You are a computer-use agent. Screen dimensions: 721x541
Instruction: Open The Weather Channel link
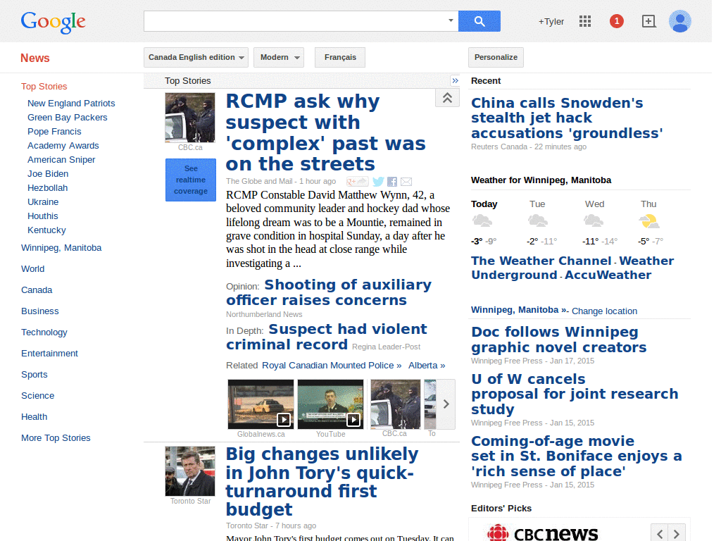point(541,261)
